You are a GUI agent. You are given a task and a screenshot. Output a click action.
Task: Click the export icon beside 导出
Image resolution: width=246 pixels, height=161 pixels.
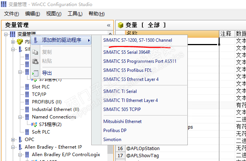coord(35,73)
